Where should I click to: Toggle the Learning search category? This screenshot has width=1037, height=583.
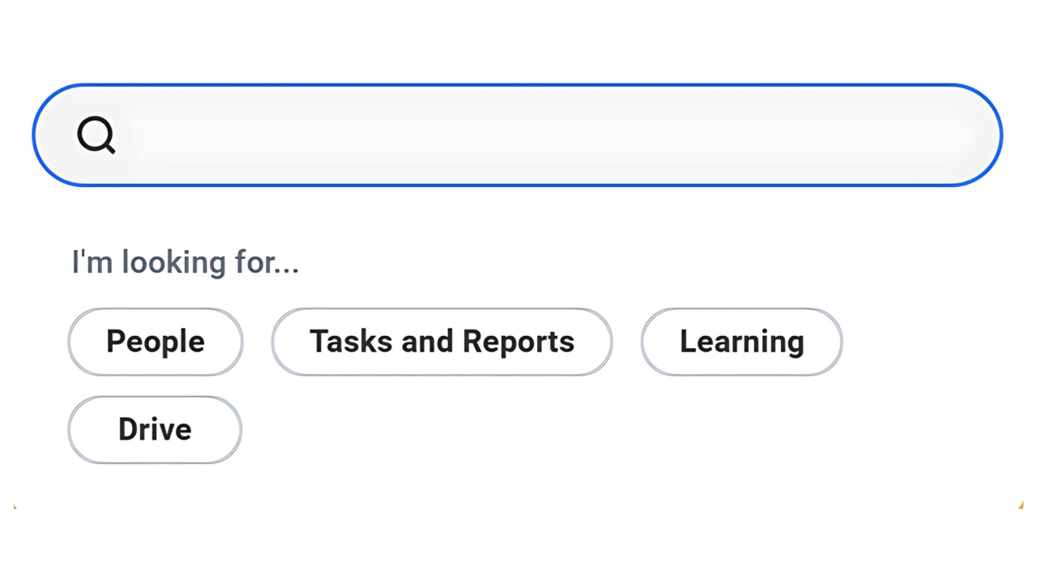point(741,341)
